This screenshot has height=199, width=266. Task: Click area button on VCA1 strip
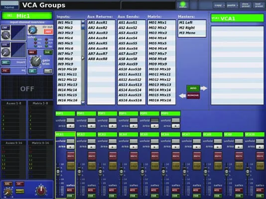pos(70,147)
